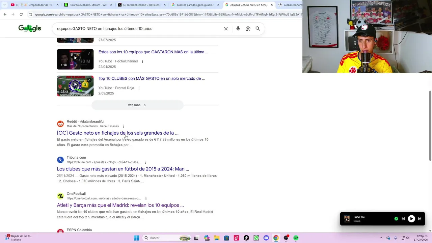Open Task View from the taskbar
Image resolution: width=432 pixels, height=243 pixels.
click(196, 238)
